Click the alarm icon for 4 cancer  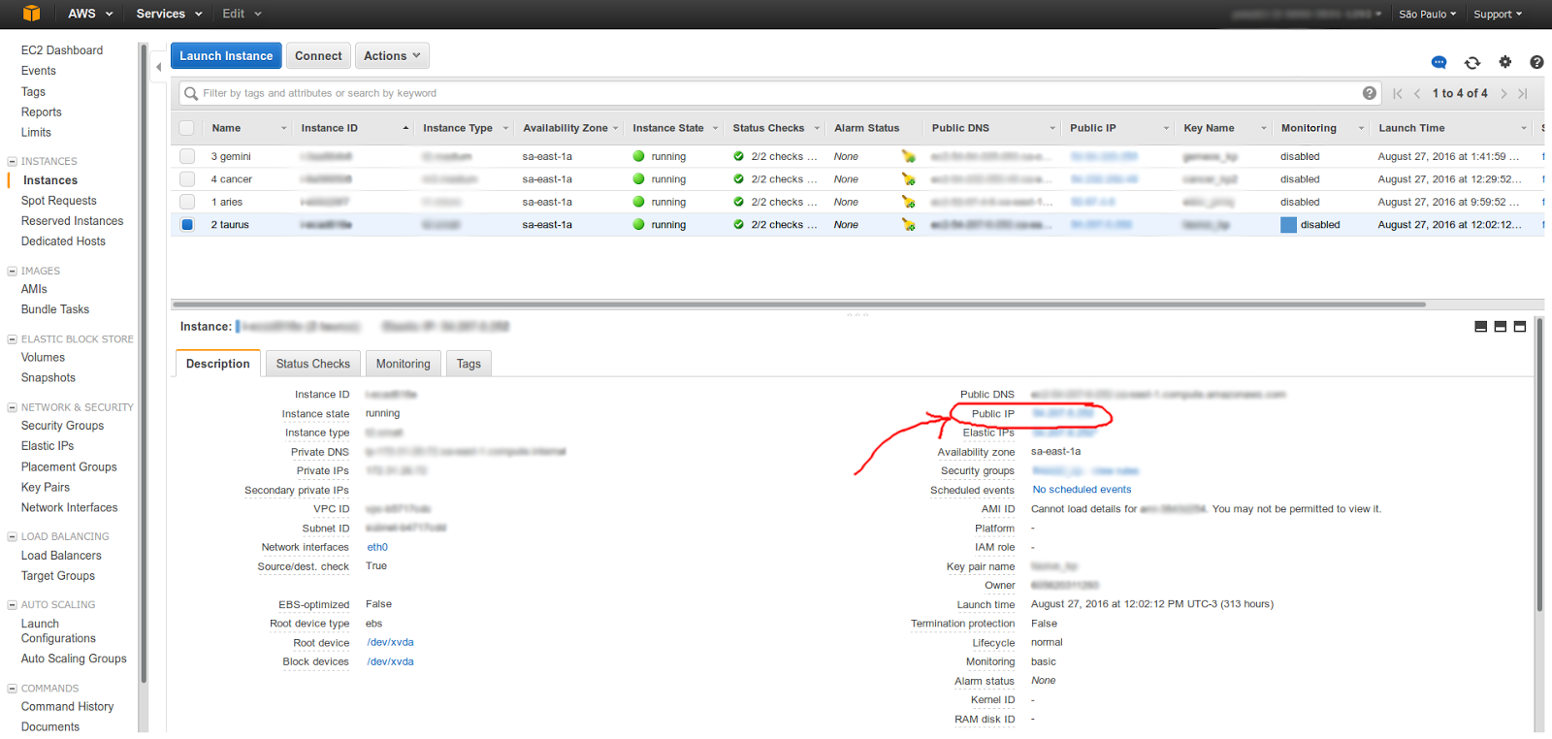point(908,179)
